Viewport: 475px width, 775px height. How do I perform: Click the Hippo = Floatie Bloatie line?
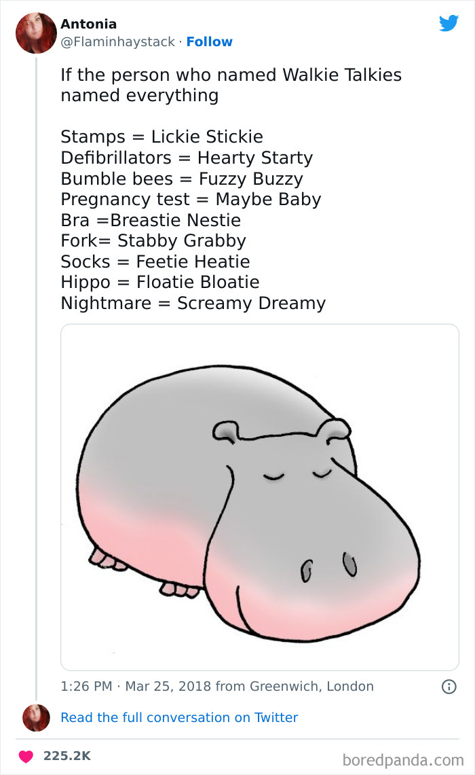[x=159, y=282]
